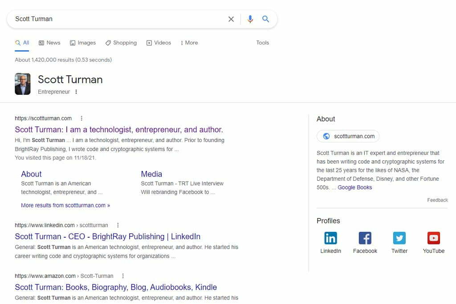This screenshot has height=304, width=456.
Task: Send Feedback on the About panel
Action: [437, 200]
